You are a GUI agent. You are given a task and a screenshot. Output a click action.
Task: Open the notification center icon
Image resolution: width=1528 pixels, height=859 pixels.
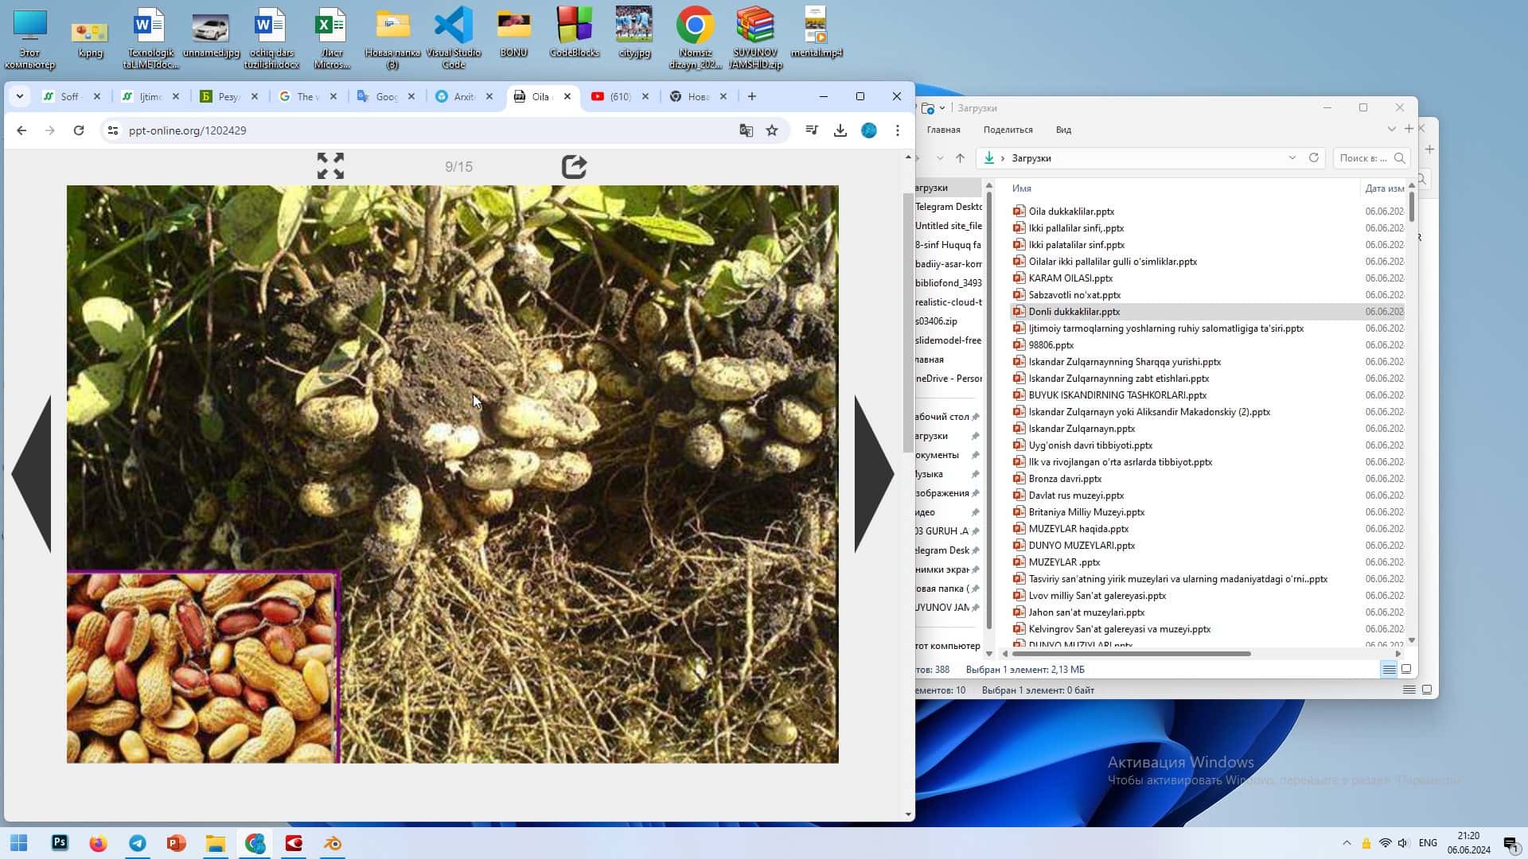point(1510,843)
